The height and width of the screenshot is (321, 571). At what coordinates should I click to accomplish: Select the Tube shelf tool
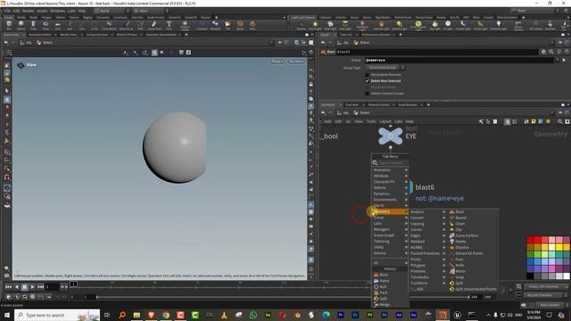(33, 25)
